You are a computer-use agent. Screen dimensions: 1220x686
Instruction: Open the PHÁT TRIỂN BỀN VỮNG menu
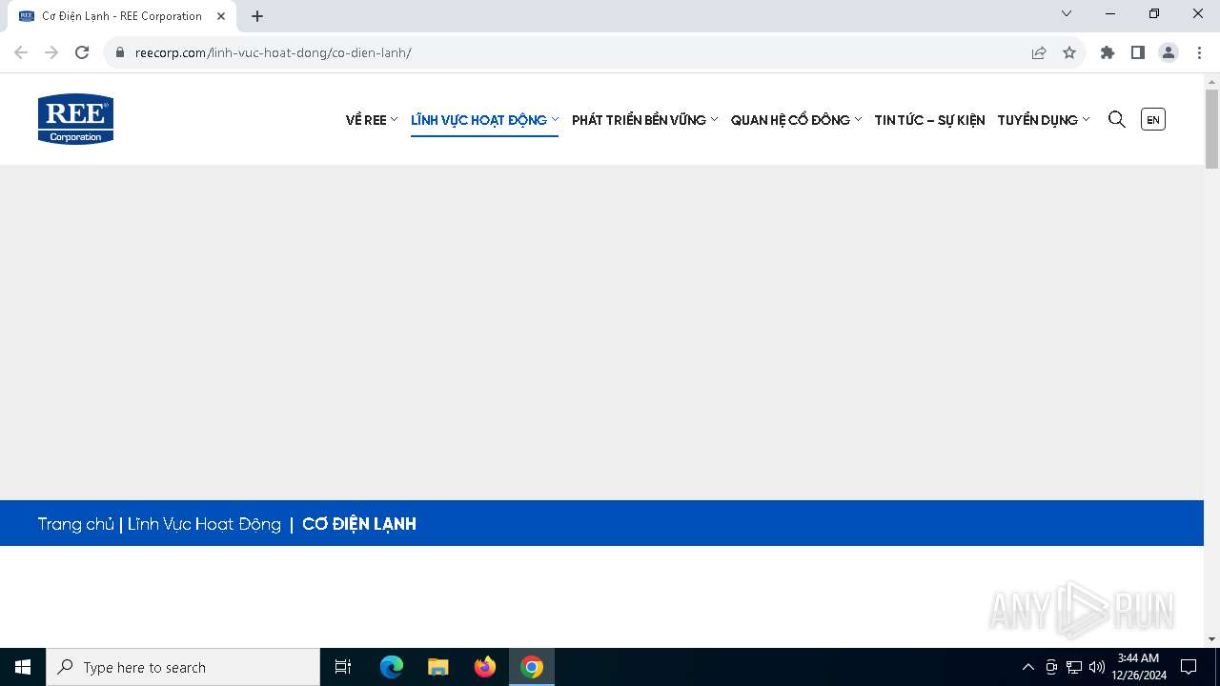[x=639, y=120]
